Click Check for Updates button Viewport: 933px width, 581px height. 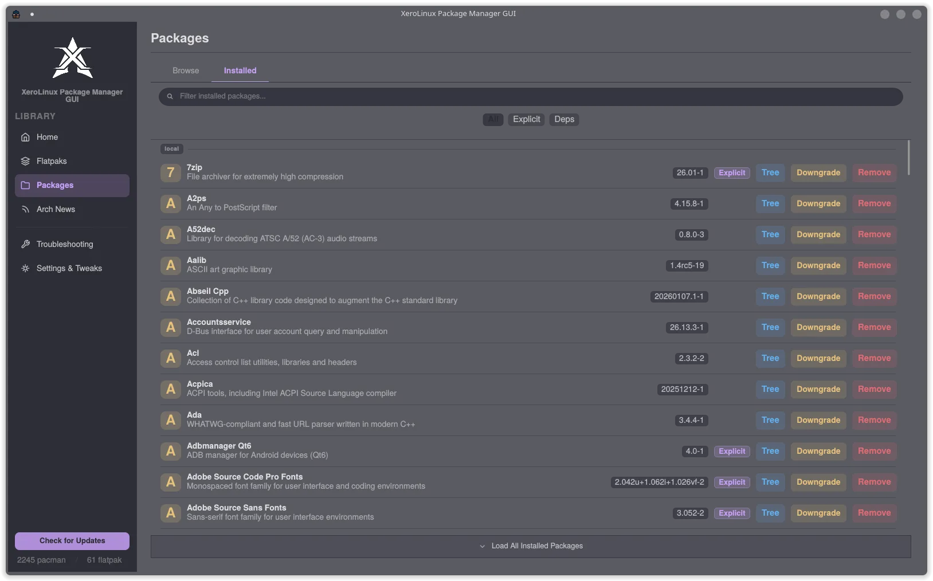click(x=72, y=541)
